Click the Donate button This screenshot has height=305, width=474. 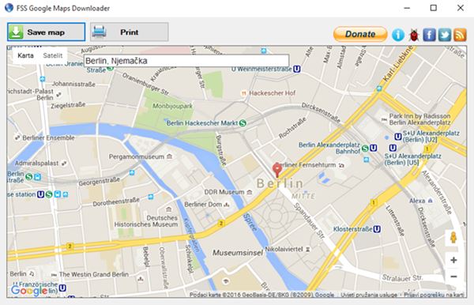tap(360, 34)
